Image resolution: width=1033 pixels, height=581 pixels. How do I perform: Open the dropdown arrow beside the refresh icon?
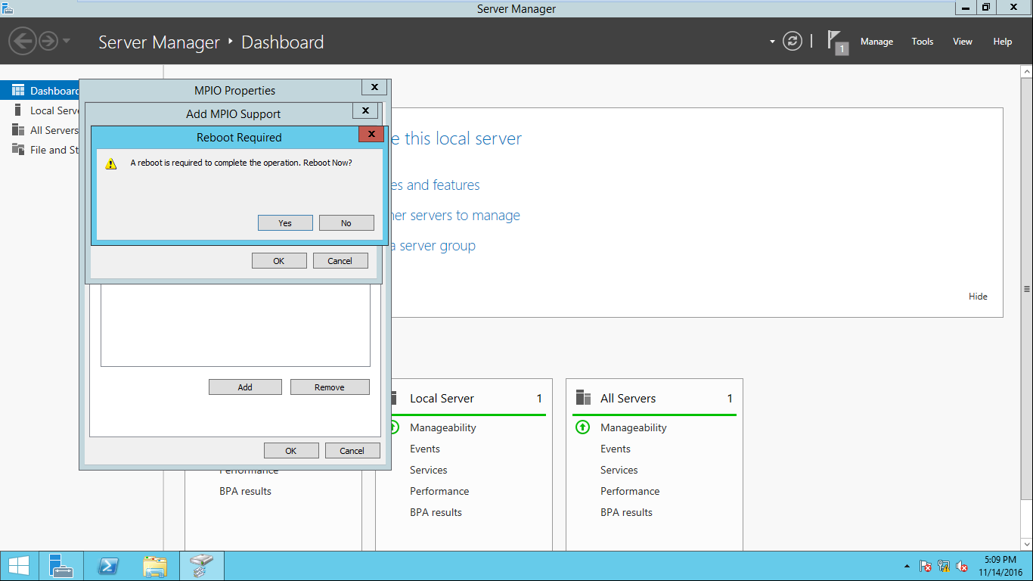click(x=772, y=42)
